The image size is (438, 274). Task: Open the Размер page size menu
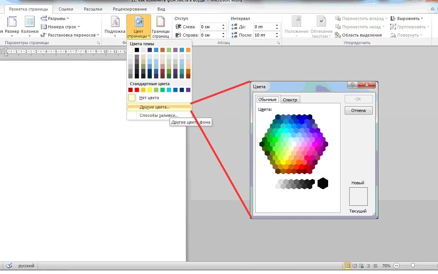click(x=12, y=27)
